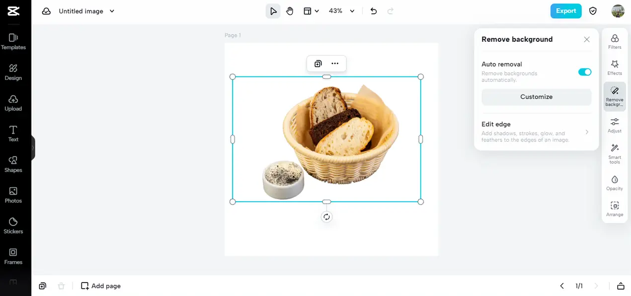This screenshot has height=296, width=631.
Task: Click the Page 1 label
Action: [x=233, y=35]
